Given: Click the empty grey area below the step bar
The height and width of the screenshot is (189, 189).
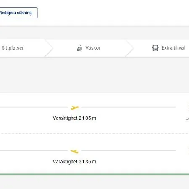Looking at the screenshot, I should (x=94, y=74).
